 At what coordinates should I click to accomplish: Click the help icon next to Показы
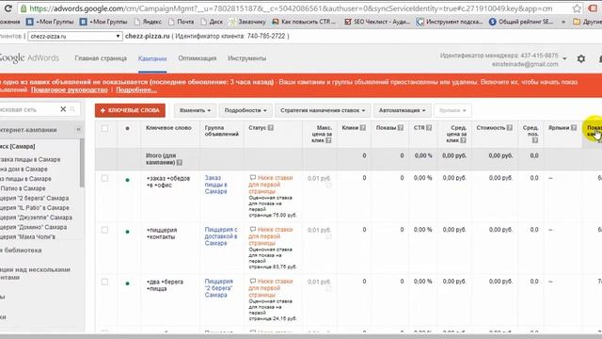pos(401,128)
